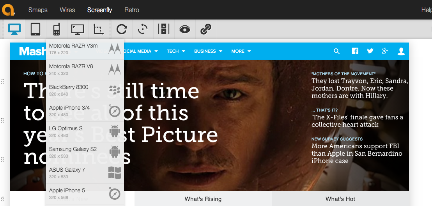Click the orange app logo
The width and height of the screenshot is (432, 206).
[x=9, y=10]
